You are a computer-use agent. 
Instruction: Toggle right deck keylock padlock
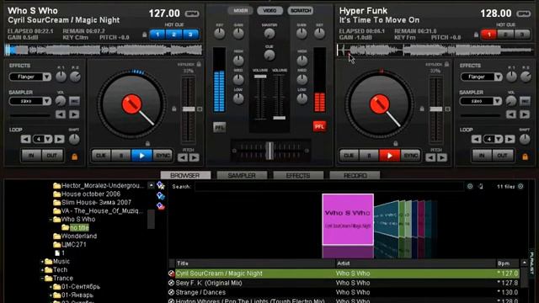pyautogui.click(x=446, y=64)
